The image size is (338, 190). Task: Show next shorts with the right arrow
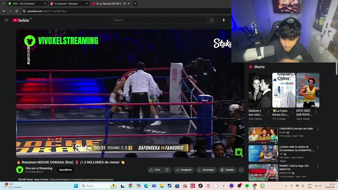[318, 94]
